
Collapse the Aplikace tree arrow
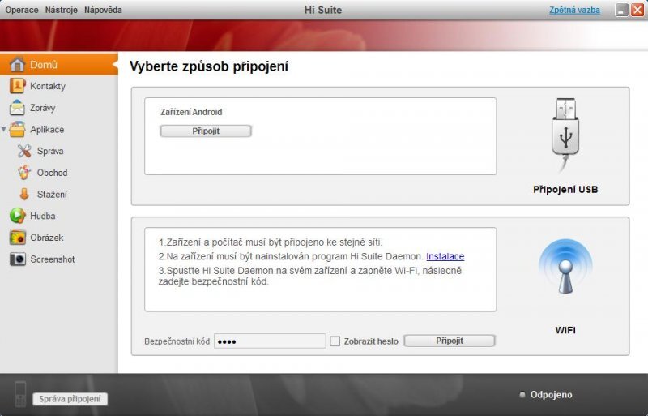5,130
